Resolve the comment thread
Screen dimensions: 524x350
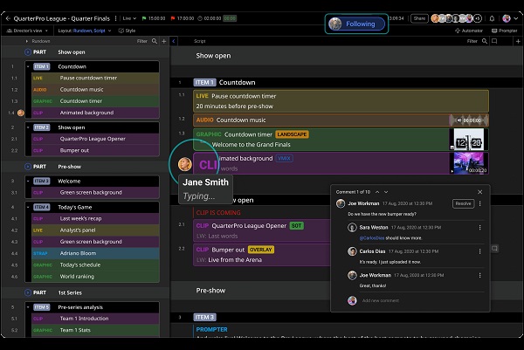pyautogui.click(x=463, y=203)
